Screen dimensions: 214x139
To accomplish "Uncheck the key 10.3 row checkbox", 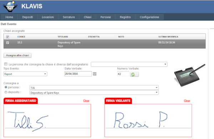I will tap(7, 43).
